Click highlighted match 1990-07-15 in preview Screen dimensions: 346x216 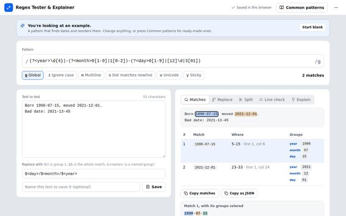pos(207,114)
